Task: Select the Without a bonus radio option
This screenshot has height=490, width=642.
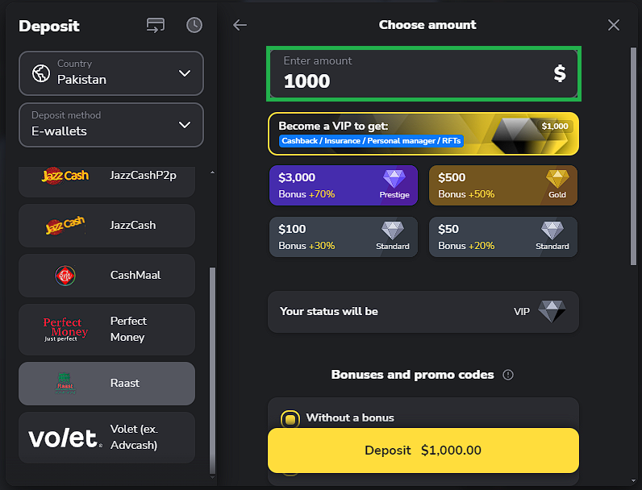Action: point(290,418)
